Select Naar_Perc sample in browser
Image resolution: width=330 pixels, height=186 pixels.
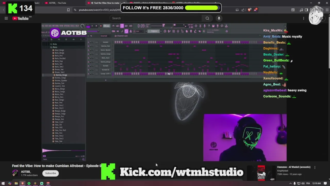[x=58, y=103]
